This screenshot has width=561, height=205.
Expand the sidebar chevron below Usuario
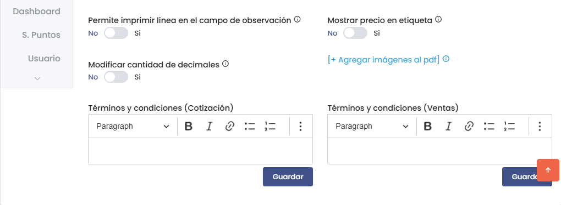coord(37,78)
